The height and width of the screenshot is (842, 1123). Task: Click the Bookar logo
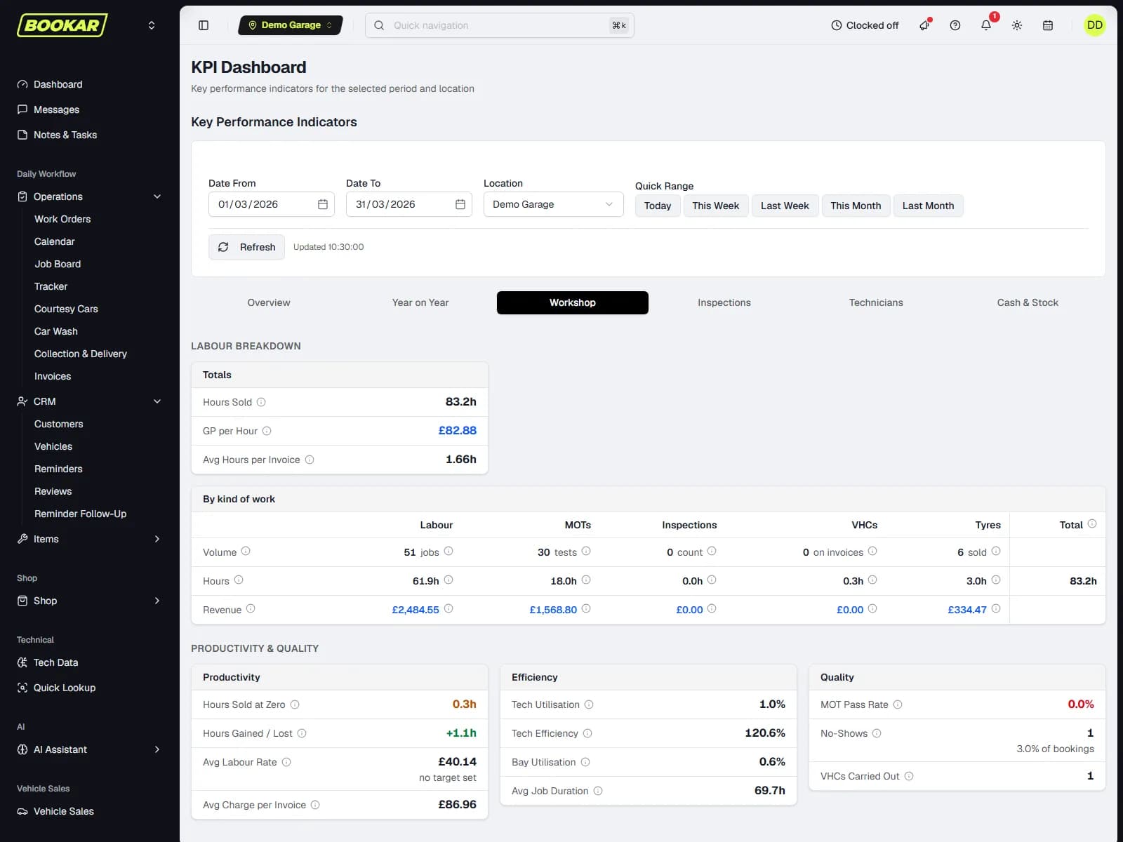[x=62, y=25]
